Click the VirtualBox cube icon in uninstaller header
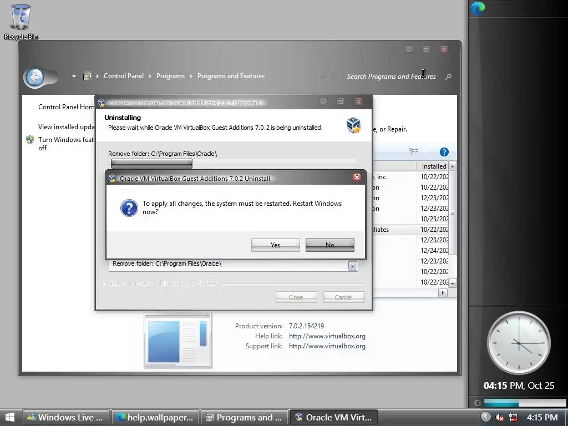 click(x=353, y=125)
